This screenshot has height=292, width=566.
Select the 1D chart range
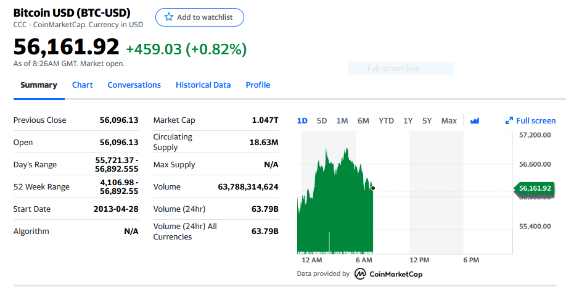coord(302,121)
